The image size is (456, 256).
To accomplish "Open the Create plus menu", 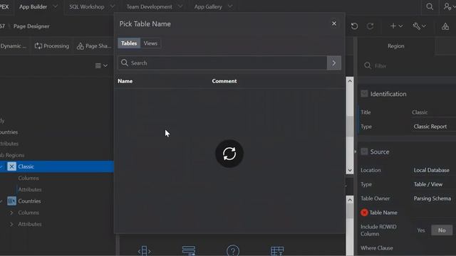I will coord(396,26).
